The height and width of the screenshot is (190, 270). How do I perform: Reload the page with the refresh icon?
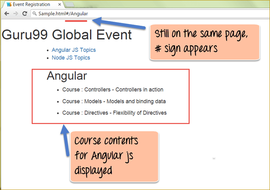coord(25,14)
